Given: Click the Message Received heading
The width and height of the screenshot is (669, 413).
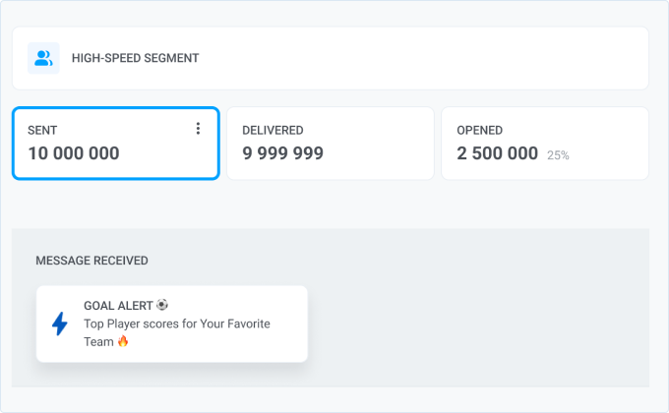Looking at the screenshot, I should 91,261.
